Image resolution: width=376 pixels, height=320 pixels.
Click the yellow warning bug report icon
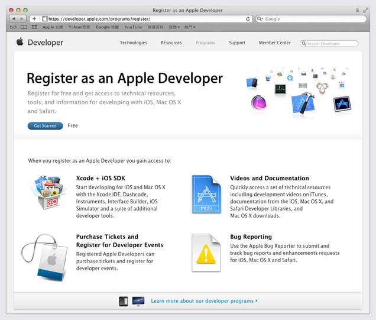[206, 253]
